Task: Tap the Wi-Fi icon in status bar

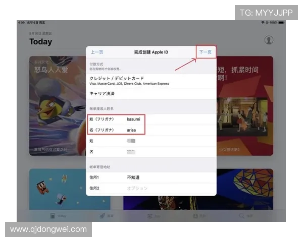Action: coord(263,23)
